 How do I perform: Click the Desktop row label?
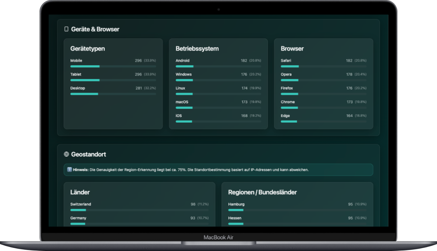(78, 88)
